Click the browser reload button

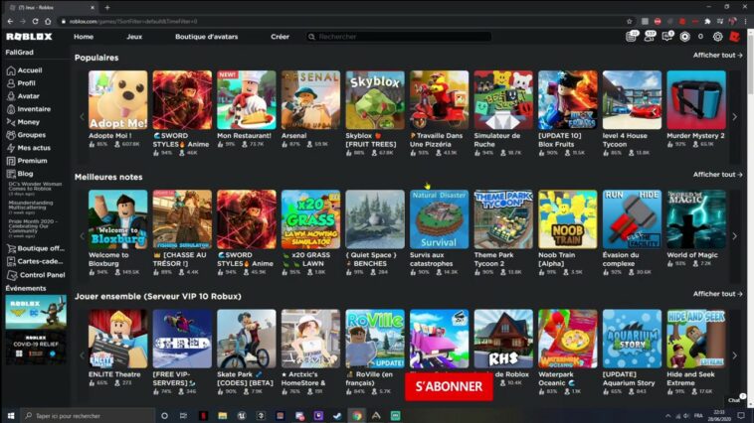coord(35,21)
